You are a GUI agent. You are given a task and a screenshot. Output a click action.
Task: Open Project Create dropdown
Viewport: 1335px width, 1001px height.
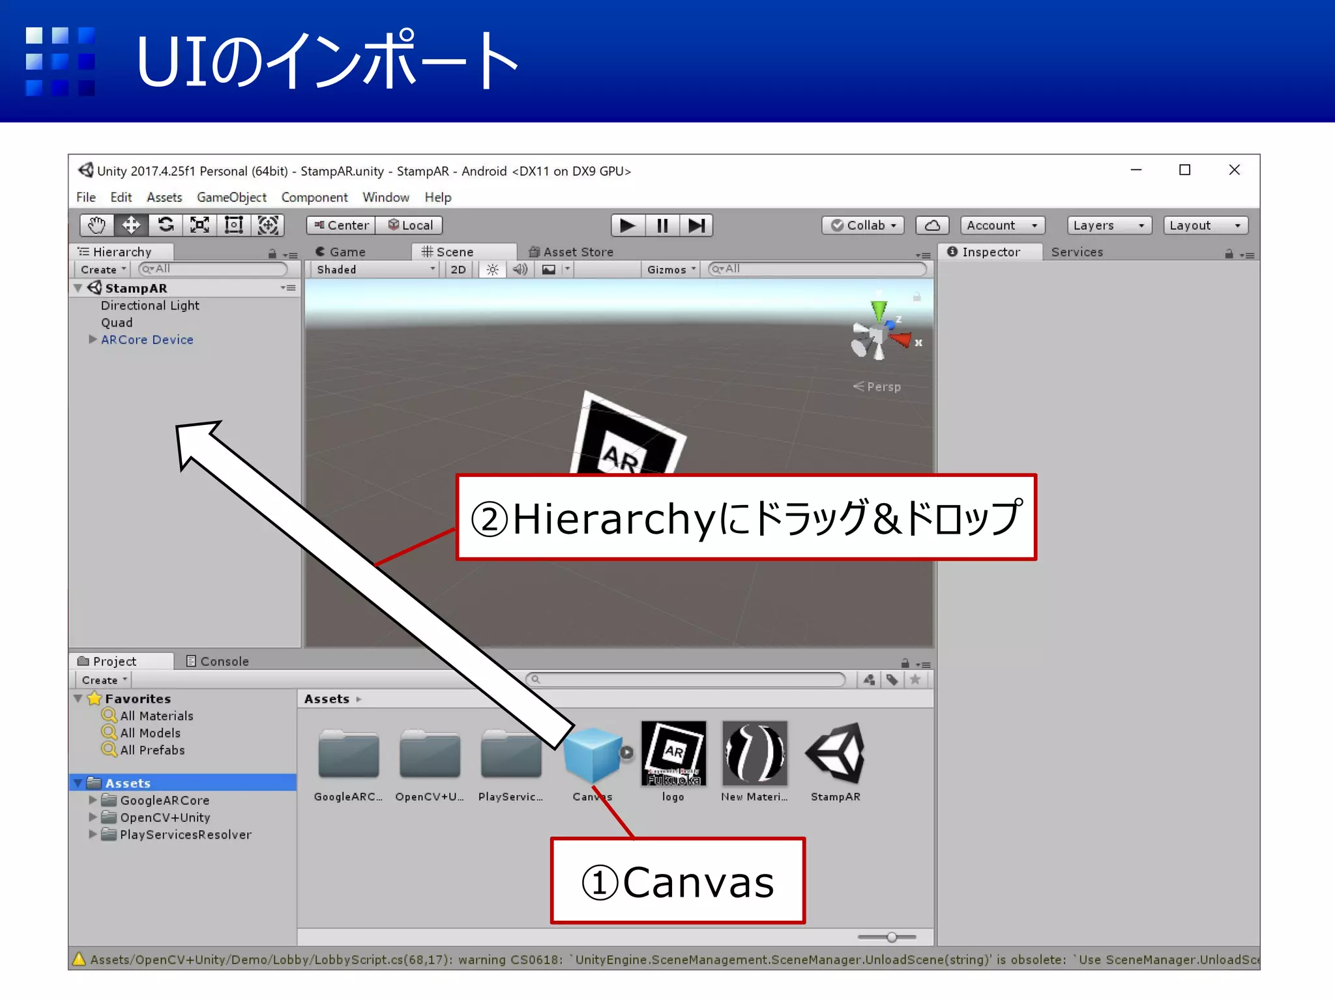[104, 680]
